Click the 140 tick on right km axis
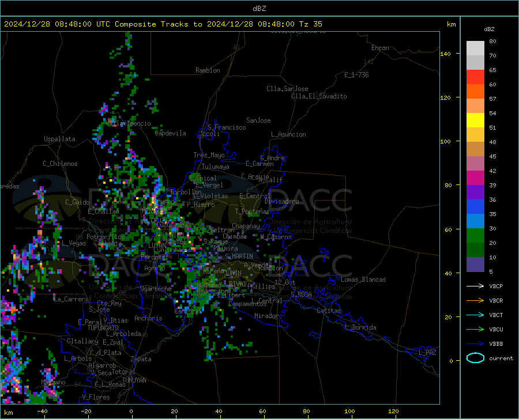This screenshot has width=519, height=419. click(x=446, y=54)
